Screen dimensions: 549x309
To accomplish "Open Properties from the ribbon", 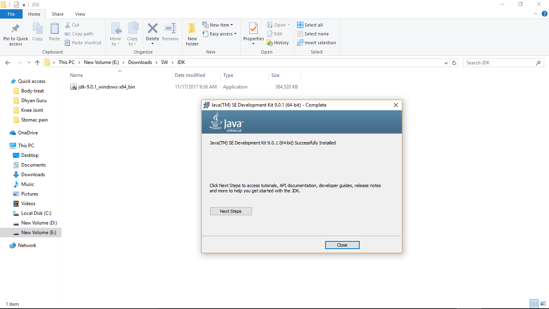I will click(253, 32).
